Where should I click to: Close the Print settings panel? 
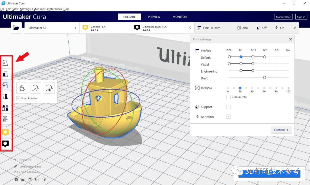(290, 39)
